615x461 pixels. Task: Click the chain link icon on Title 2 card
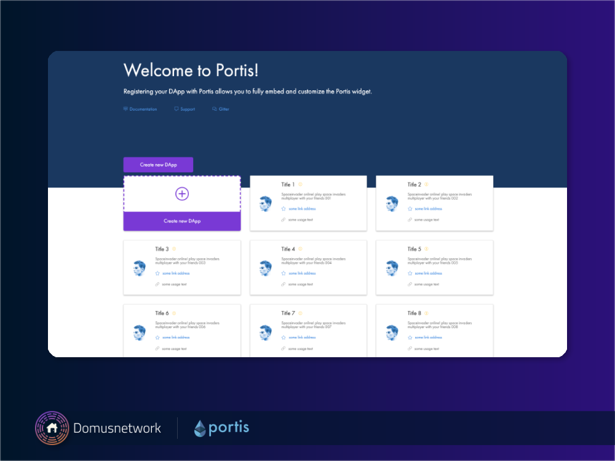(x=410, y=219)
